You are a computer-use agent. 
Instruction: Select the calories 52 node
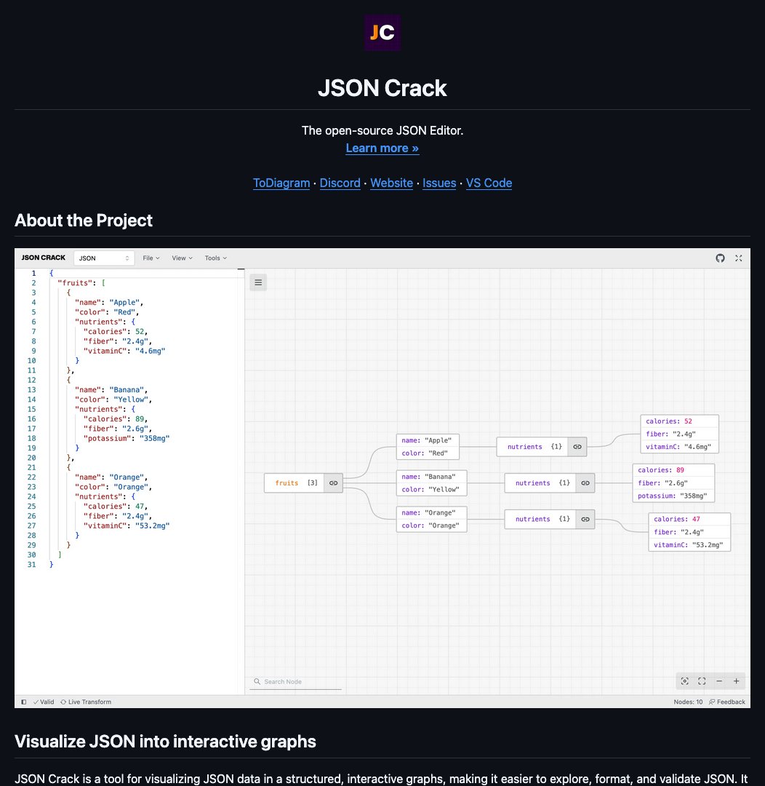pyautogui.click(x=679, y=434)
